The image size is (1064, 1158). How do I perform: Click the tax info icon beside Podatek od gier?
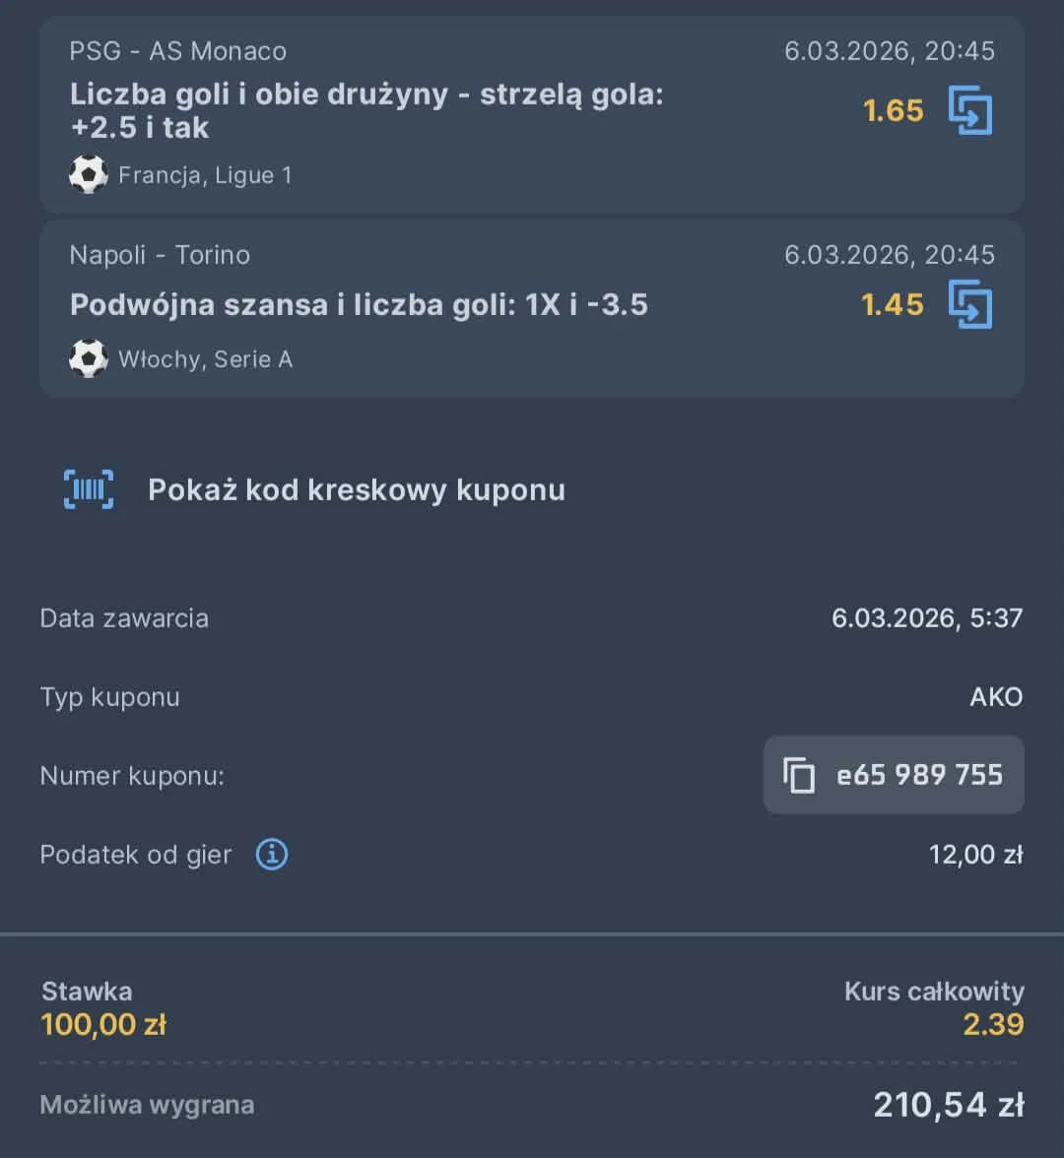coord(272,854)
